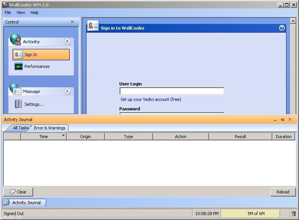Maximize the WallCooler VPN window
The image size is (299, 220).
click(286, 5)
